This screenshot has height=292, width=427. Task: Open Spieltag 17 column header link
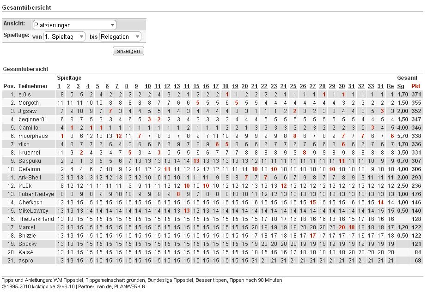pos(216,86)
